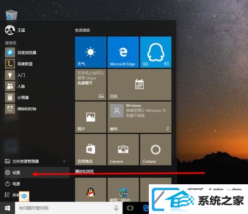248x214 pixels.
Task: Launch 英雄联盟 from most used list
Action: click(x=37, y=64)
